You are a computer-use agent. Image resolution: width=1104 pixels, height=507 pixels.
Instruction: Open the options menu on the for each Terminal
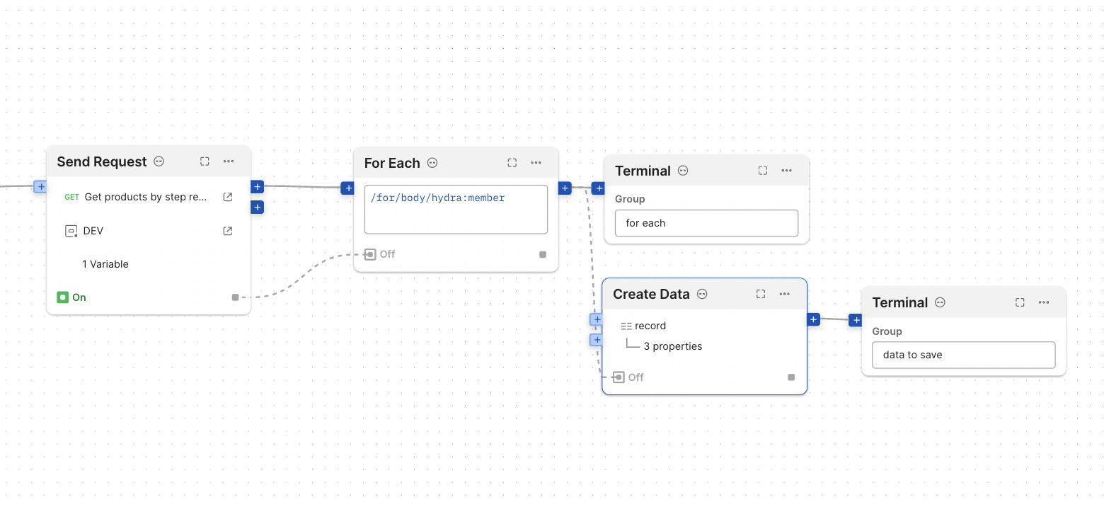tap(786, 170)
